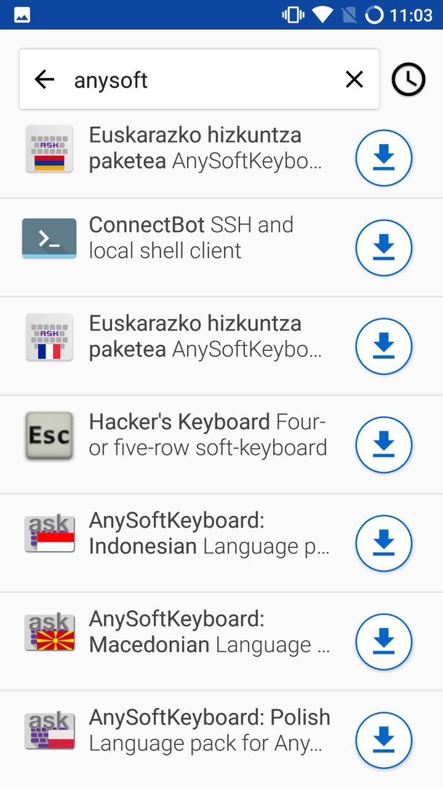Download Hacker's Keyboard app
Viewport: 443px width, 788px height.
coord(384,444)
